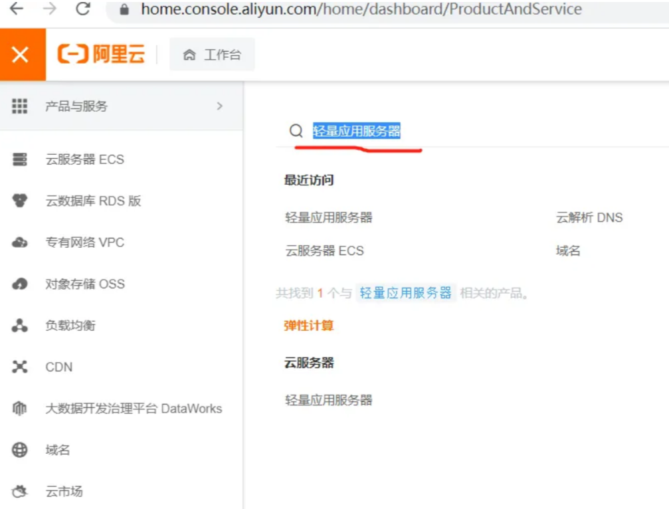Click the search magnifier icon
Viewport: 669px width, 509px height.
coord(296,130)
